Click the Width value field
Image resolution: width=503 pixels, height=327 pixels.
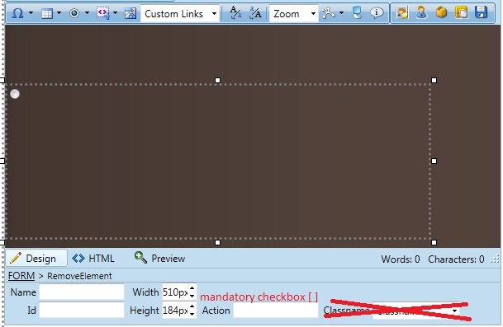click(175, 292)
